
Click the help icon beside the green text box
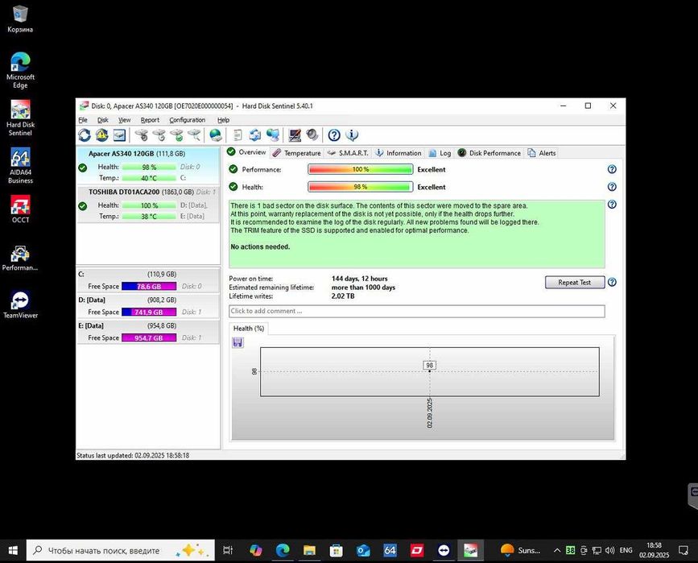click(612, 205)
